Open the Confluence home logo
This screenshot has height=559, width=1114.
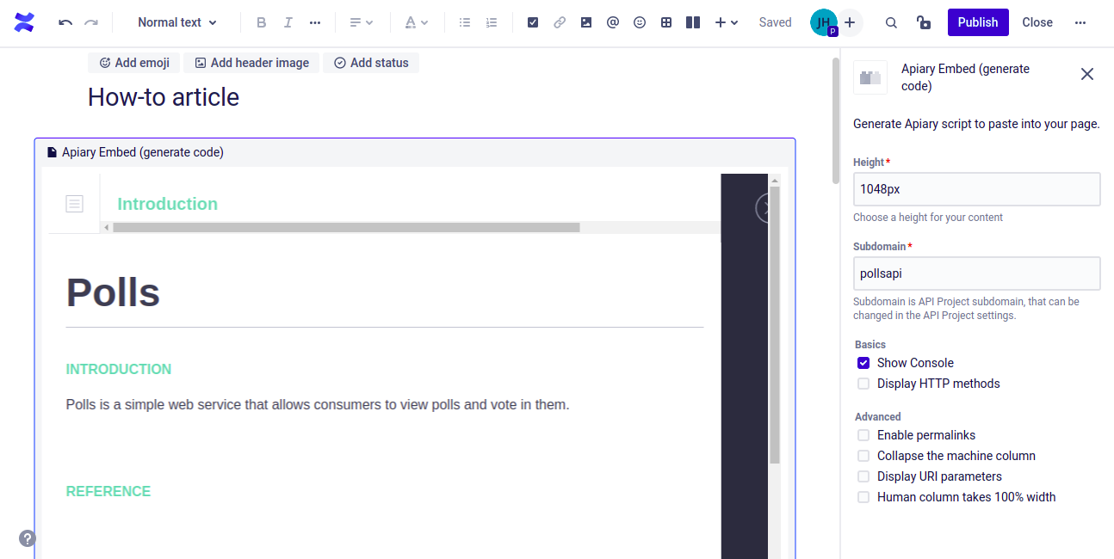[25, 23]
